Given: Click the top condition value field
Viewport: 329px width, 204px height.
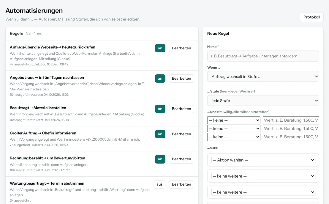Looking at the screenshot, I should [291, 120].
